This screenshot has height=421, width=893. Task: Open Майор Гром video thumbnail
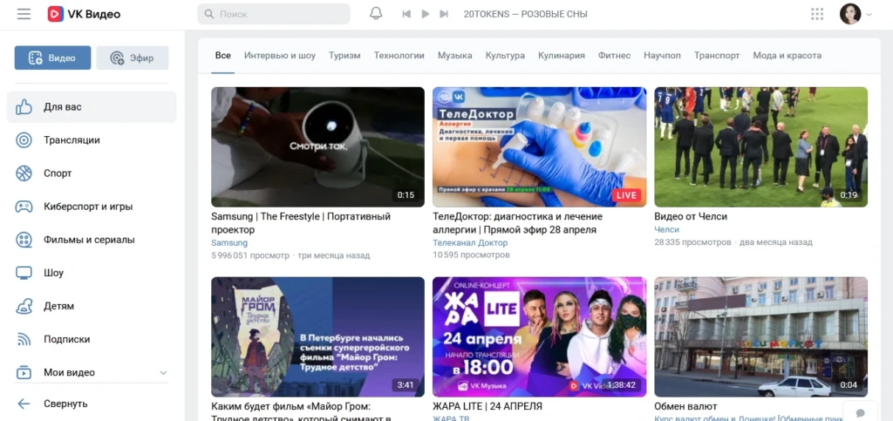(x=317, y=336)
